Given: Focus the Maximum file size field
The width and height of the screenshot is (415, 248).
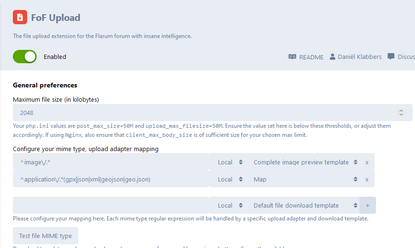Looking at the screenshot, I should point(213,113).
